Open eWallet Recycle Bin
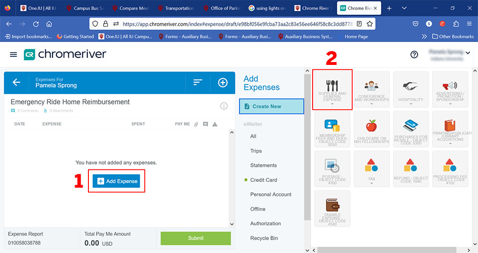The width and height of the screenshot is (478, 253). pos(264,238)
